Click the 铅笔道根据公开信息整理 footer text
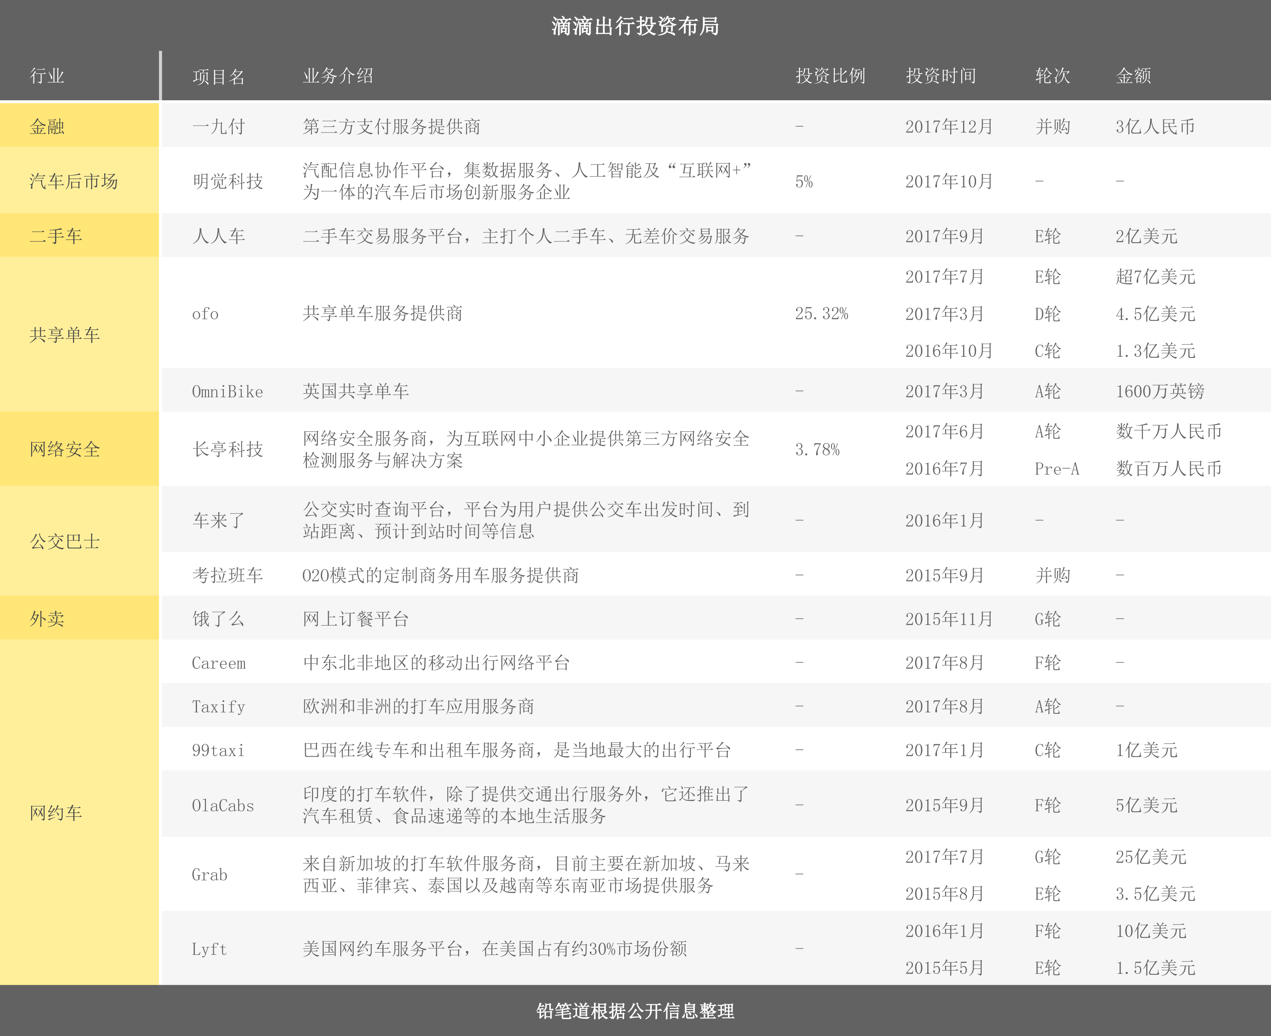 point(635,1011)
